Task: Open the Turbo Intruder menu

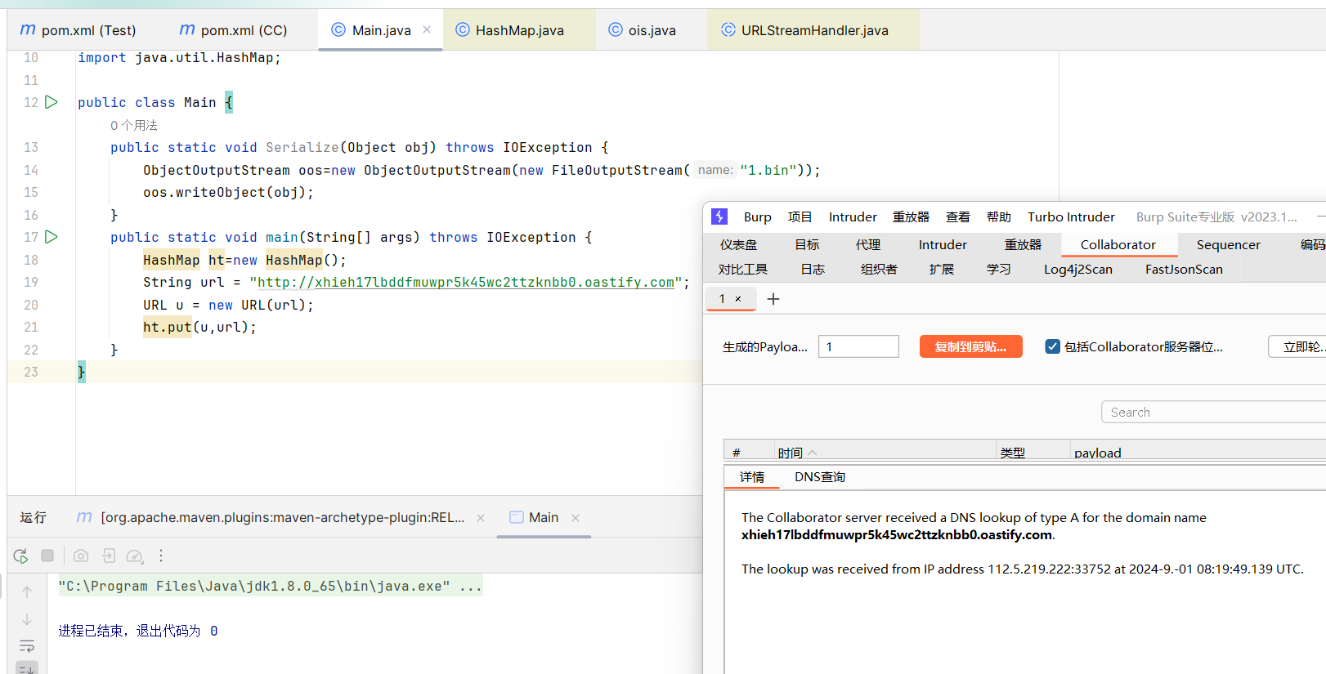Action: [1071, 217]
